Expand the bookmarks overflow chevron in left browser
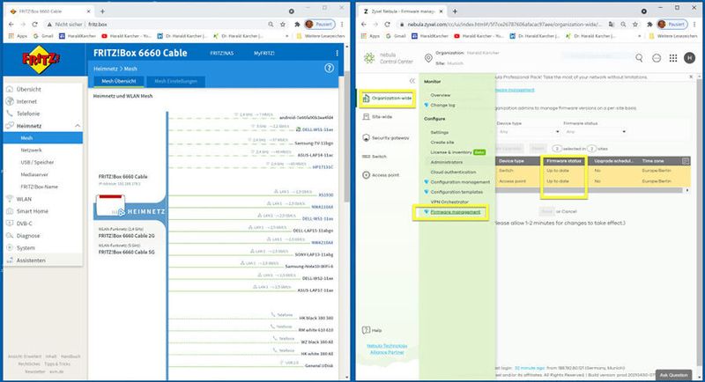The image size is (705, 382). (287, 36)
